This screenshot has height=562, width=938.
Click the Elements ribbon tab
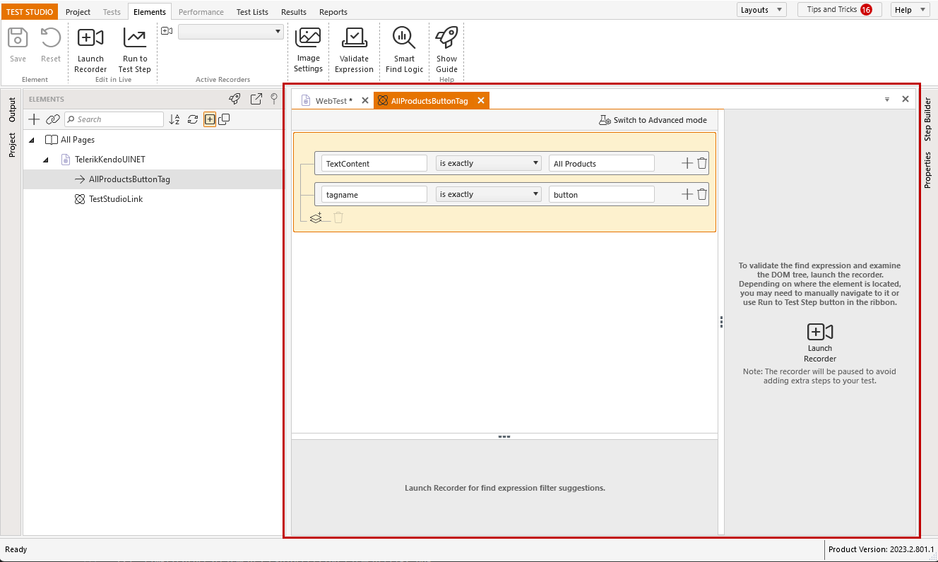[x=150, y=12]
